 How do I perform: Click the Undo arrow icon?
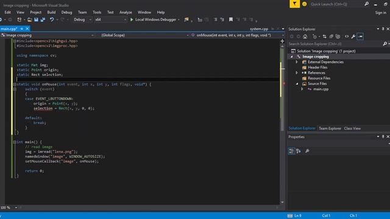click(51, 19)
